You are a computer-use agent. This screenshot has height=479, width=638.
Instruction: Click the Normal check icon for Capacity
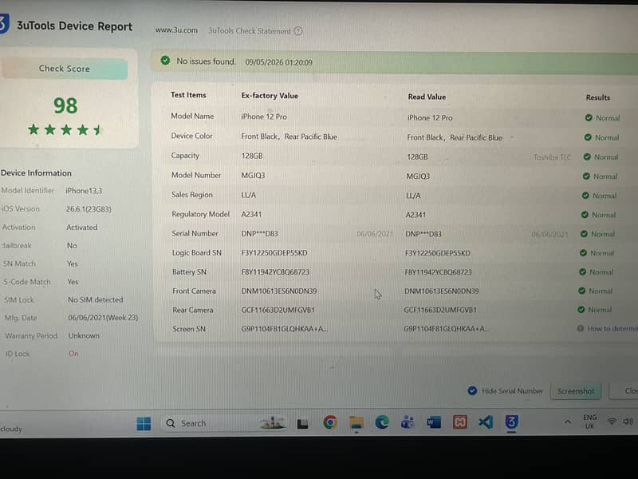point(587,156)
